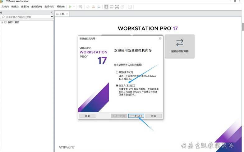244x152 pixels.
Task: Click the send Ctrl+Alt+Del toolbar icon
Action: 81,7
